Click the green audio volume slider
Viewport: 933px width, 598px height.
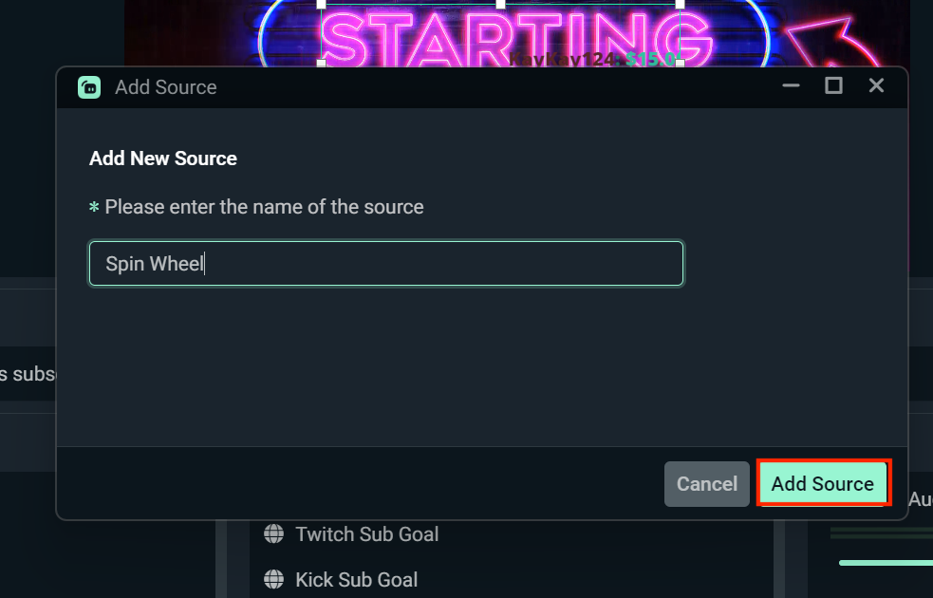coord(885,563)
